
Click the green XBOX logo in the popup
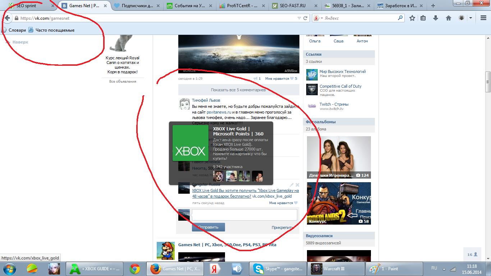pyautogui.click(x=191, y=143)
